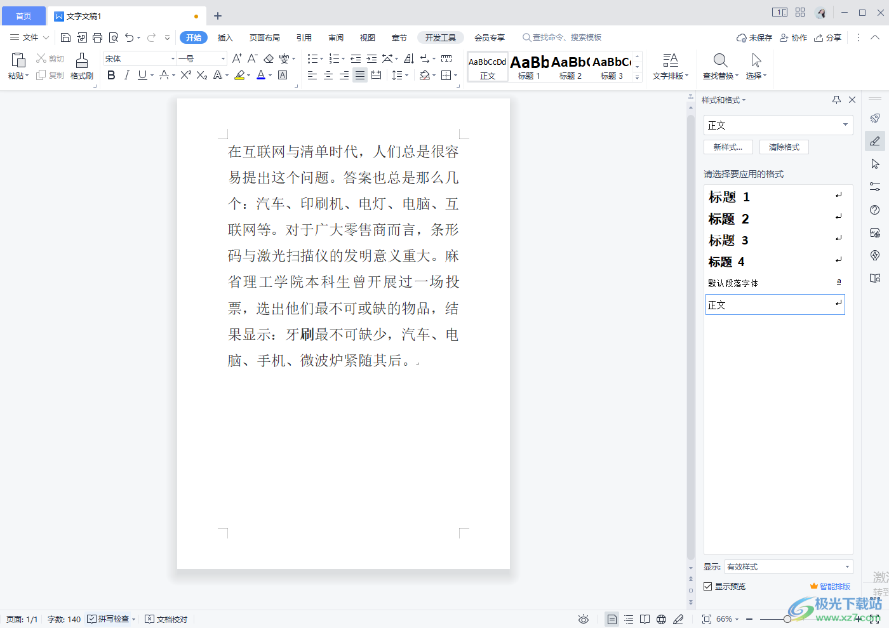Center align the paragraph
Image resolution: width=889 pixels, height=628 pixels.
tap(328, 75)
